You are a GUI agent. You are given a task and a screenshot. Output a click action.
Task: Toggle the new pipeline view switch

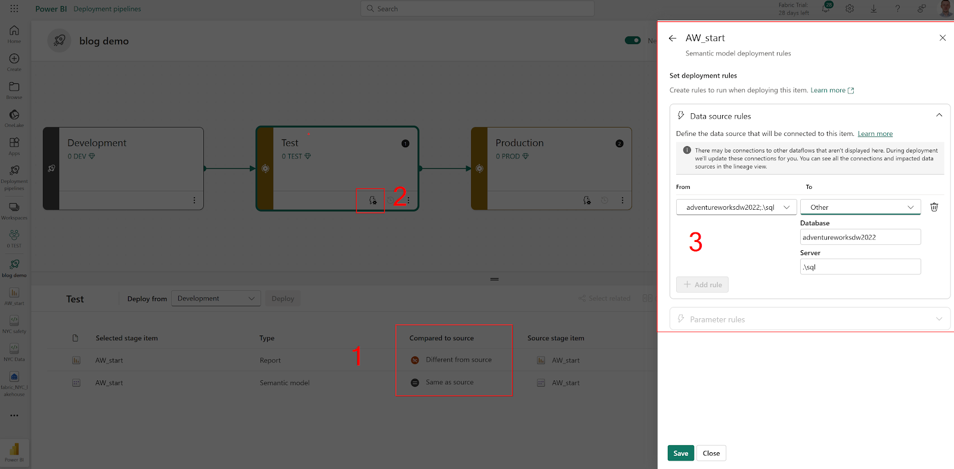pos(633,41)
